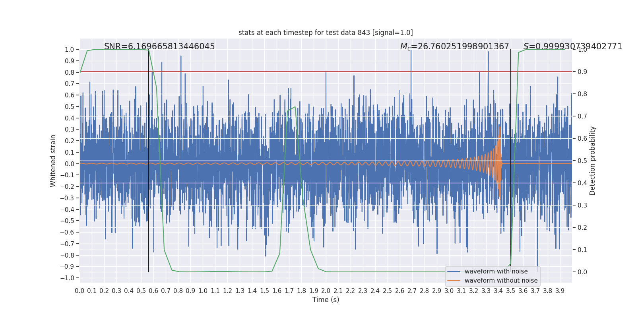This screenshot has height=318, width=636.
Task: Click the 0.5 tick on the right probability axis
Action: (582, 161)
